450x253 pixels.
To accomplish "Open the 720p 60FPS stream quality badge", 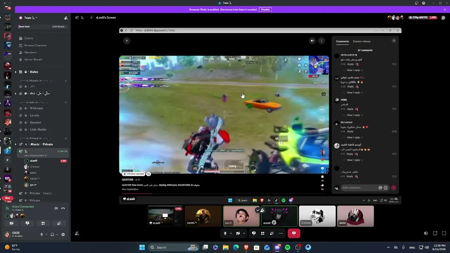I will pyautogui.click(x=418, y=18).
